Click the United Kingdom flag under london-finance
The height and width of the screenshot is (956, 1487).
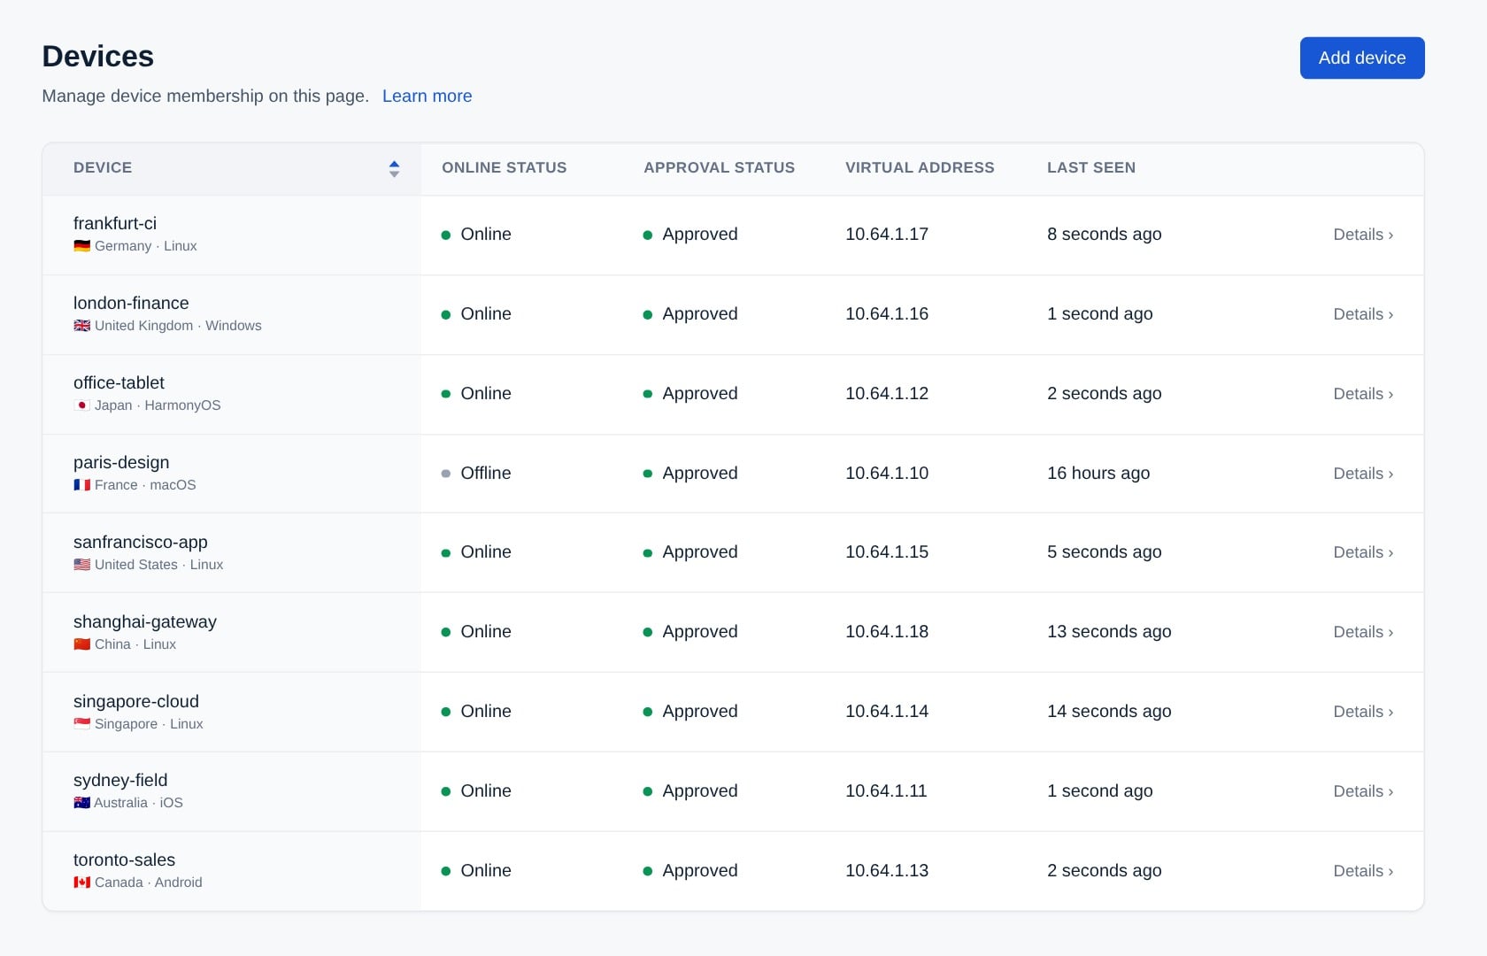click(x=81, y=326)
